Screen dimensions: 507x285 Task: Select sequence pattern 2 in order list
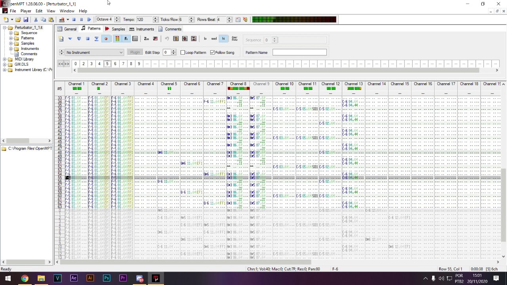(83, 64)
